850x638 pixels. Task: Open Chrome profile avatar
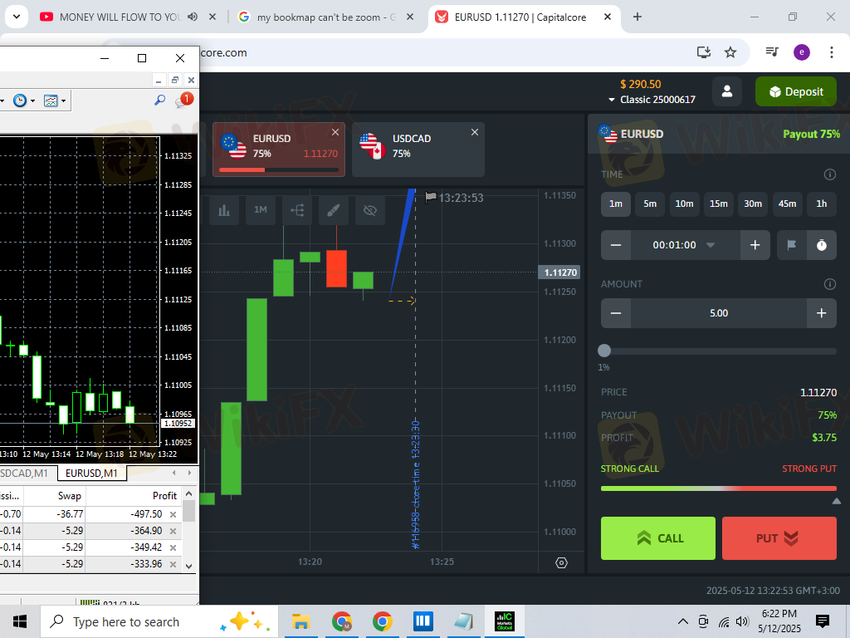coord(802,52)
